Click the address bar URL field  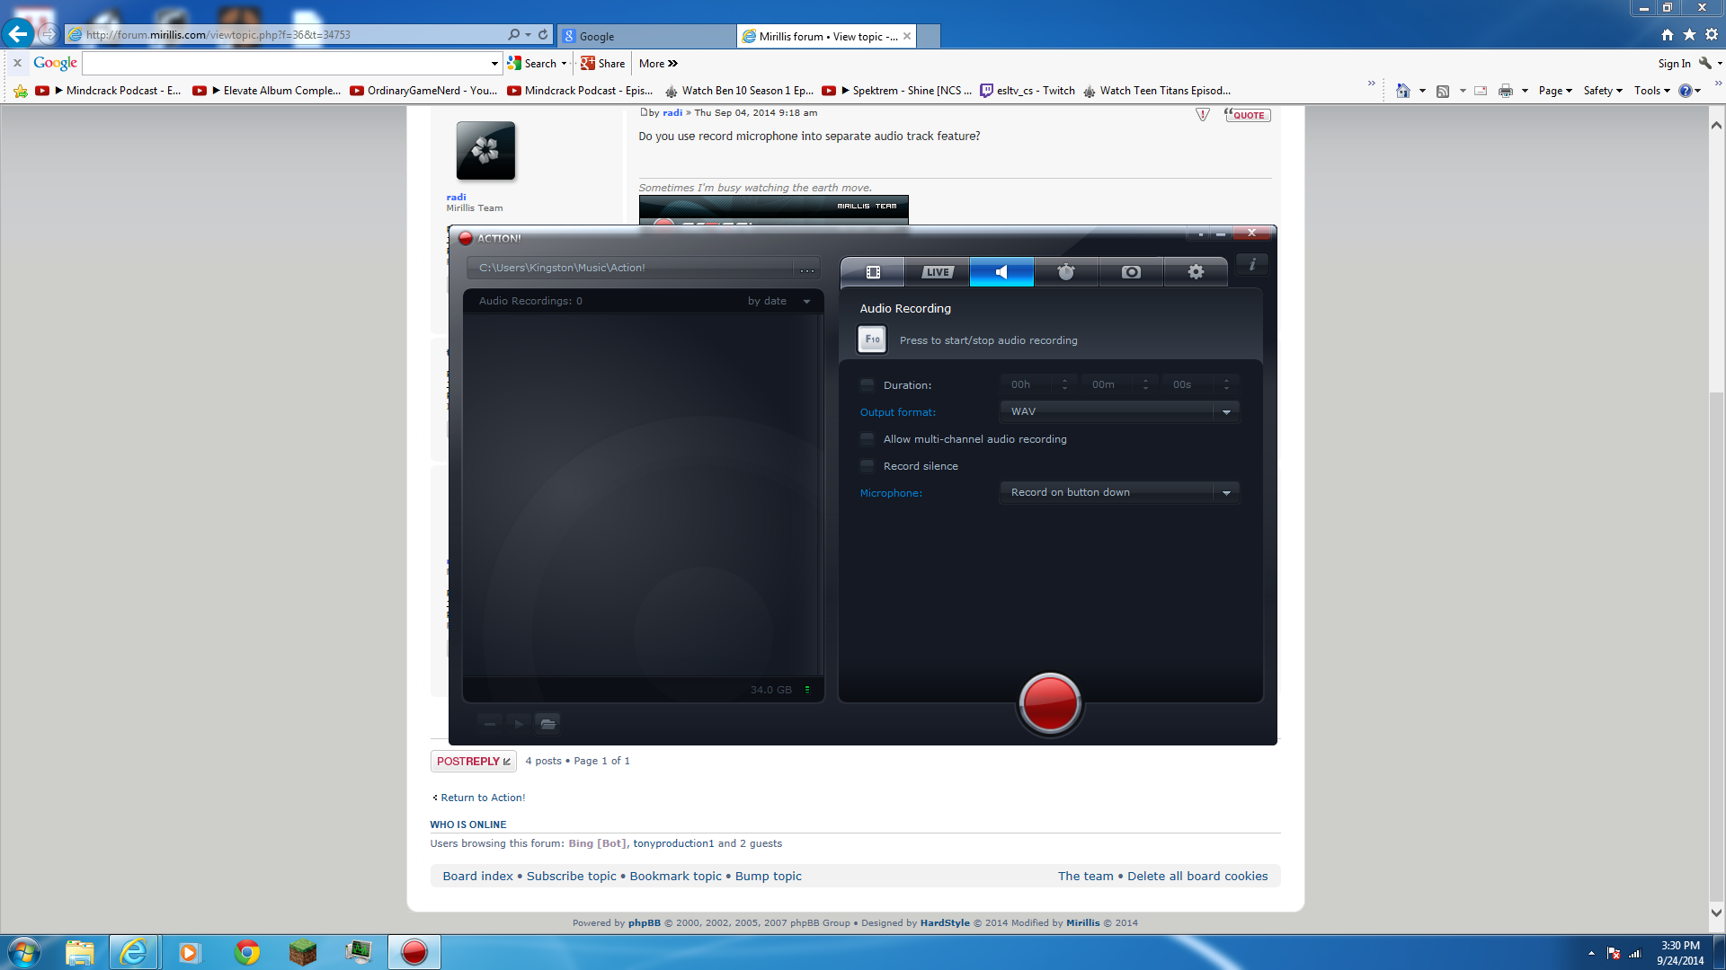[x=288, y=35]
